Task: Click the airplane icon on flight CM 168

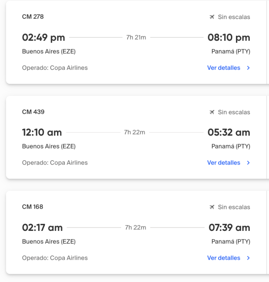Action: (212, 207)
